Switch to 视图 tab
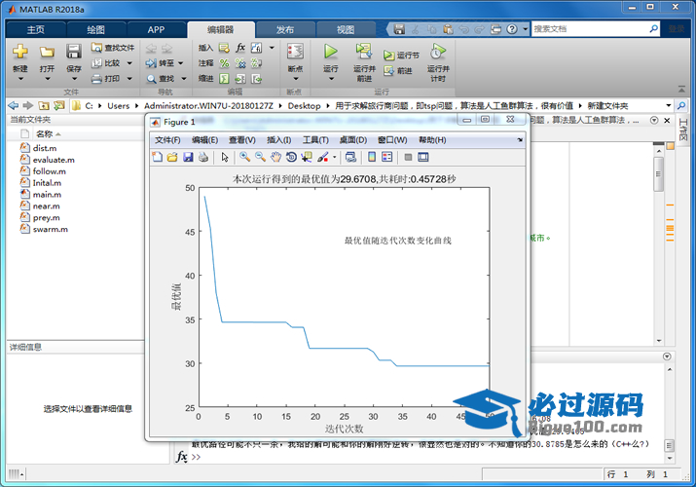 (x=346, y=30)
